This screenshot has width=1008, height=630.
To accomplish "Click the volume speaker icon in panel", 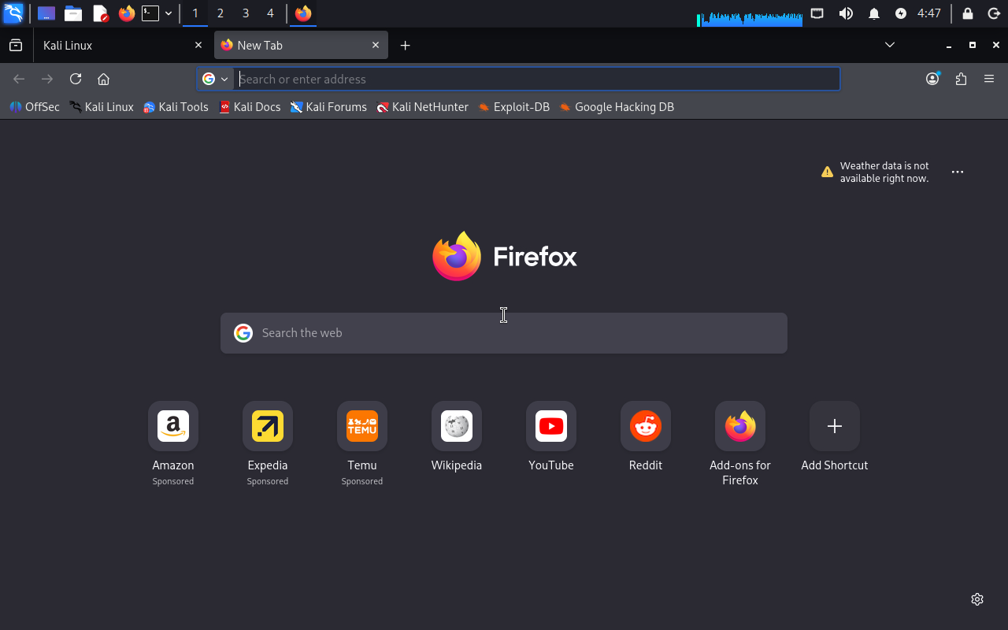I will (846, 13).
